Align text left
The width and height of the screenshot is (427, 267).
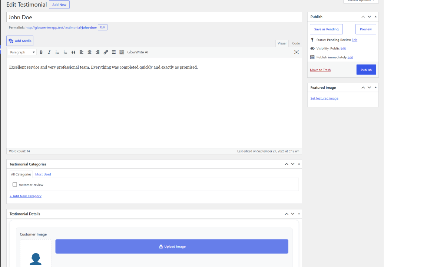tap(82, 52)
